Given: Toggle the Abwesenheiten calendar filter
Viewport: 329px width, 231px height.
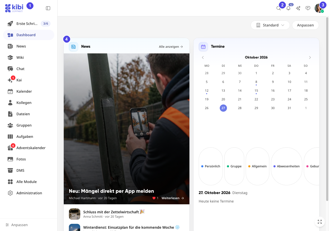Looking at the screenshot, I should coord(287,166).
